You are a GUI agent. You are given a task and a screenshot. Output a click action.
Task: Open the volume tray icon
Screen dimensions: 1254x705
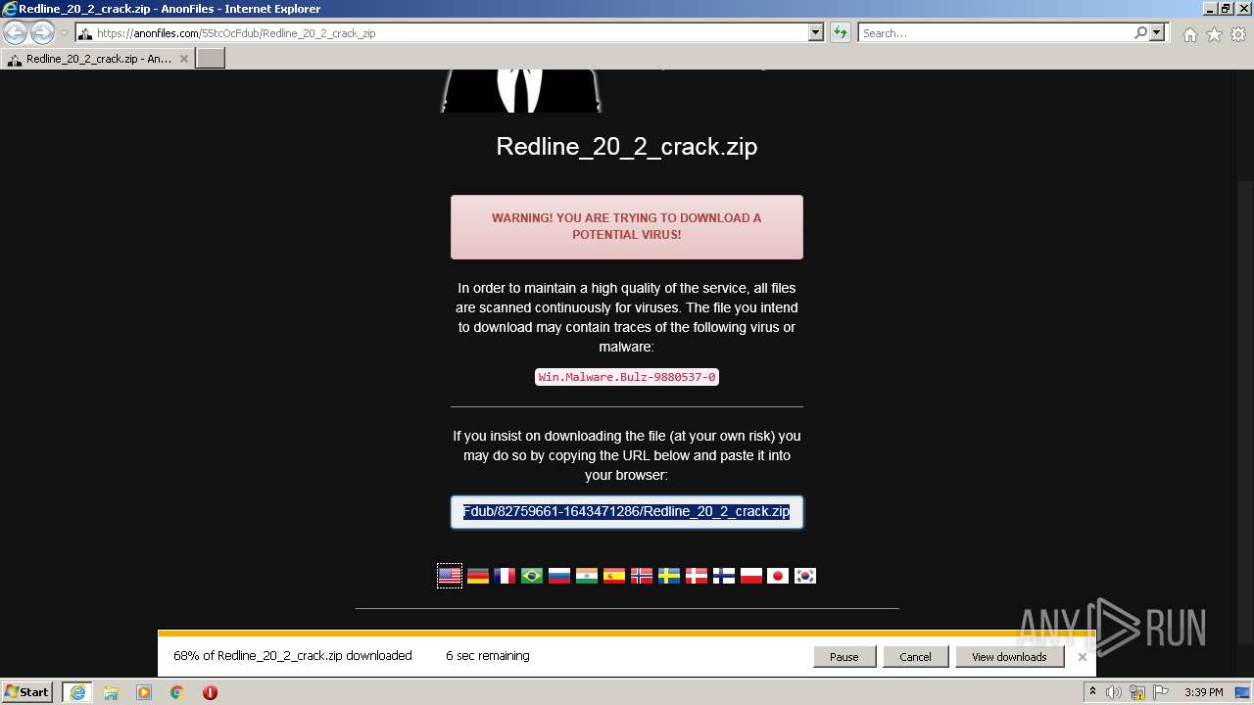pyautogui.click(x=1114, y=692)
